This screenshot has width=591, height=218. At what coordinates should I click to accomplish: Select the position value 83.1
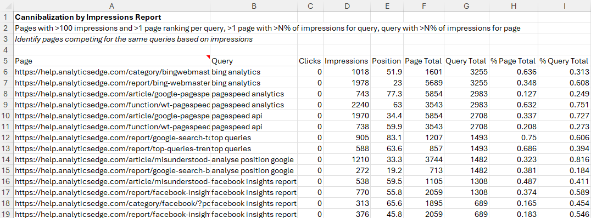tap(386, 137)
